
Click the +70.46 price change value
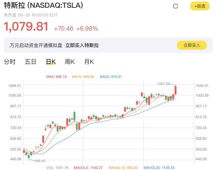pyautogui.click(x=64, y=29)
